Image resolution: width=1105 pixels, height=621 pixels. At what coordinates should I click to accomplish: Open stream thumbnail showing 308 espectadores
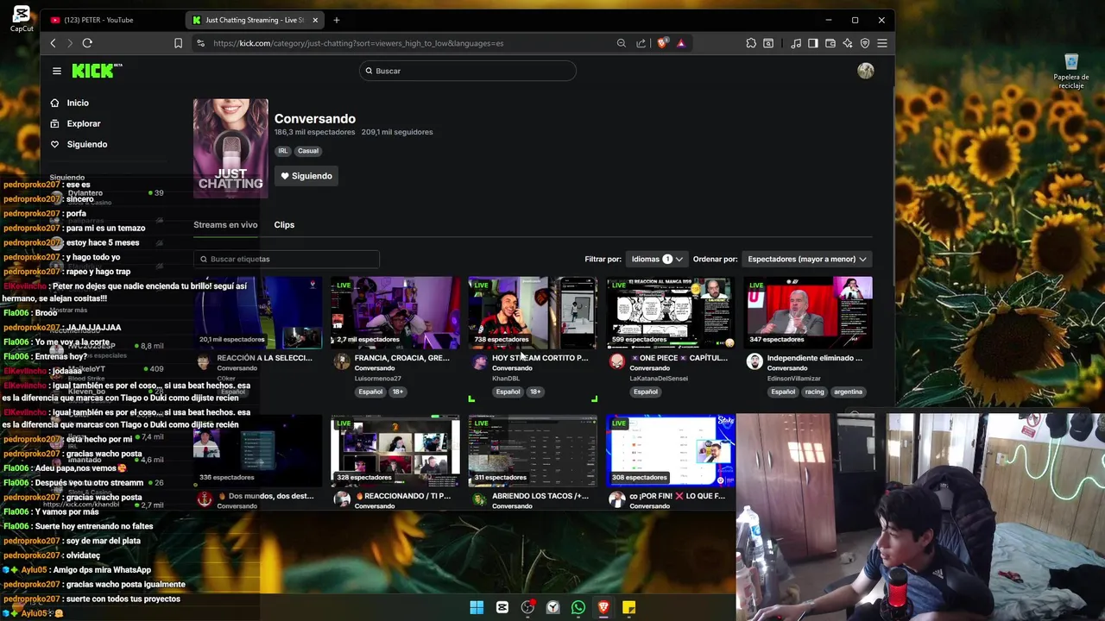[670, 450]
